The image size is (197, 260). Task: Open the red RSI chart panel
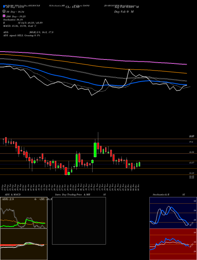(173, 244)
